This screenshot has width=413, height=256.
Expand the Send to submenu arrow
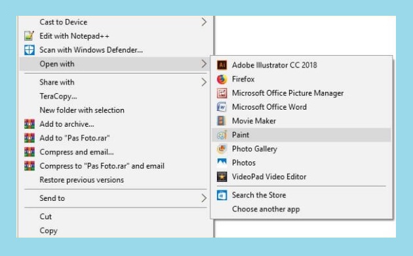pyautogui.click(x=204, y=198)
